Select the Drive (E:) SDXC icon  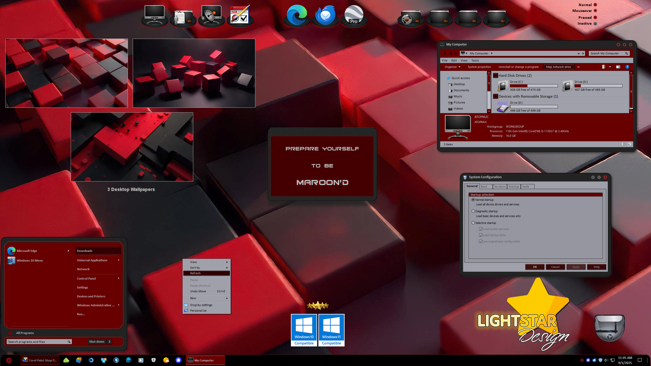tap(503, 107)
